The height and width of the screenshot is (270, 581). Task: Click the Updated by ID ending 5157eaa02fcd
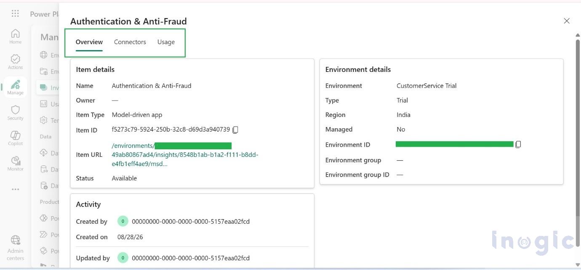click(x=191, y=258)
